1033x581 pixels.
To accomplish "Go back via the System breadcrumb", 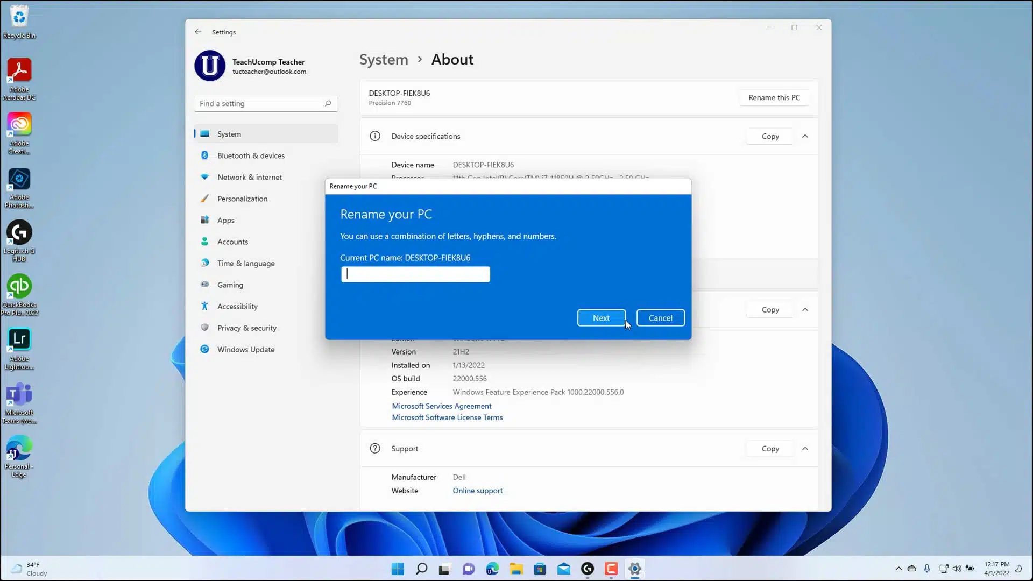I will point(383,59).
